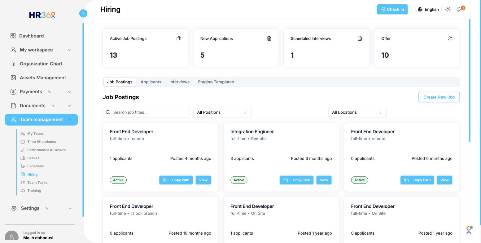Screen dimensions: 481x243
Task: Click the Assets Management image icon
Action: point(13,78)
